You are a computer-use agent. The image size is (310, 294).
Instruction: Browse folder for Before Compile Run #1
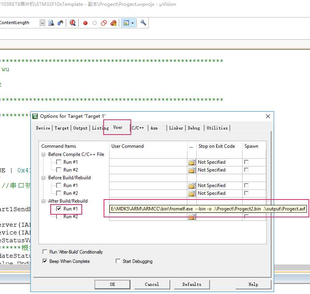point(192,162)
